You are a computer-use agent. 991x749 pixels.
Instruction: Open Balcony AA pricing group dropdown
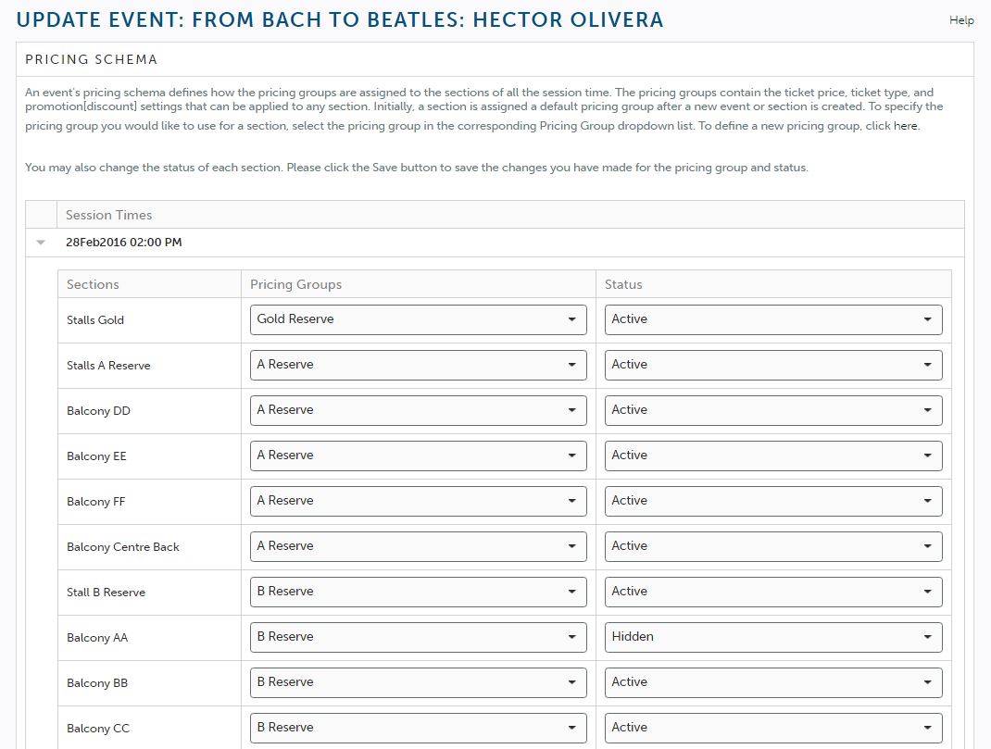point(419,638)
